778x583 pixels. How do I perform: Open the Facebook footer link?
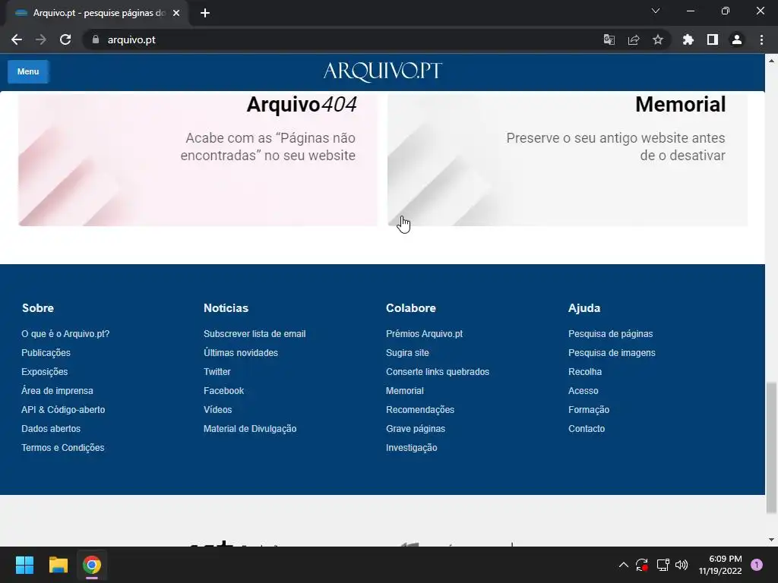tap(224, 391)
